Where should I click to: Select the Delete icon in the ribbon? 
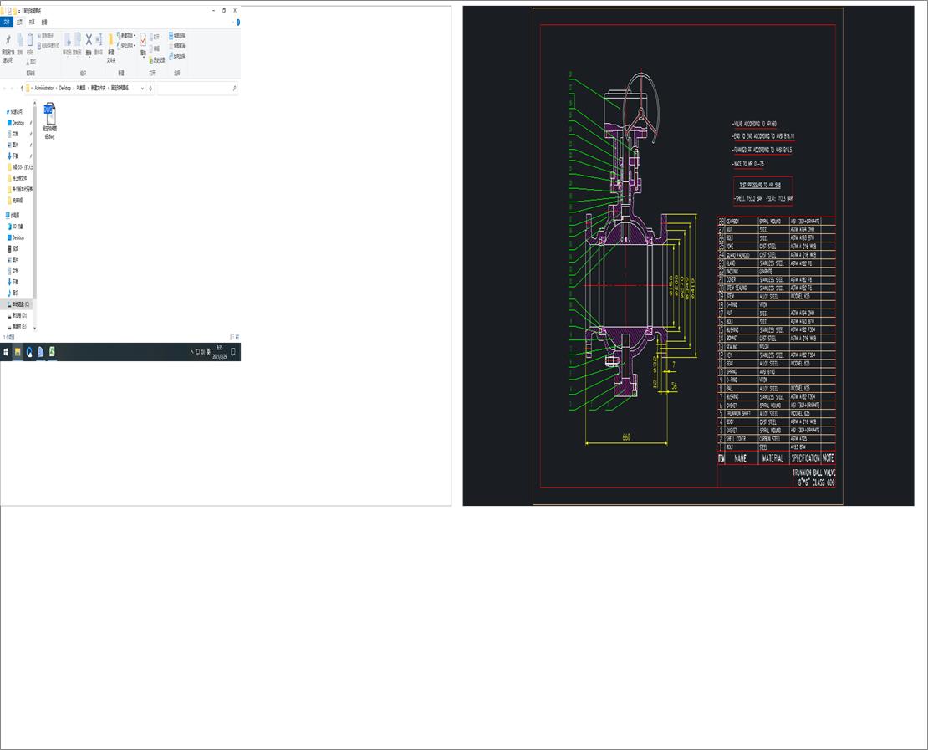click(x=89, y=40)
